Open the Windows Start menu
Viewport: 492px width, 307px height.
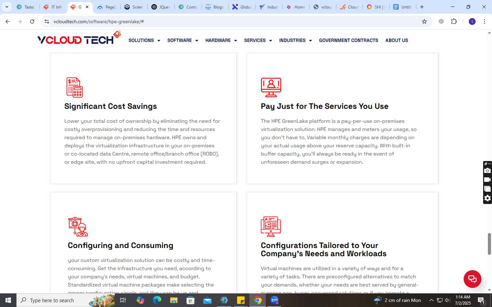[8, 300]
